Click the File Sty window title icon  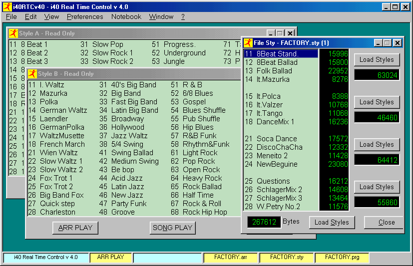[248, 43]
